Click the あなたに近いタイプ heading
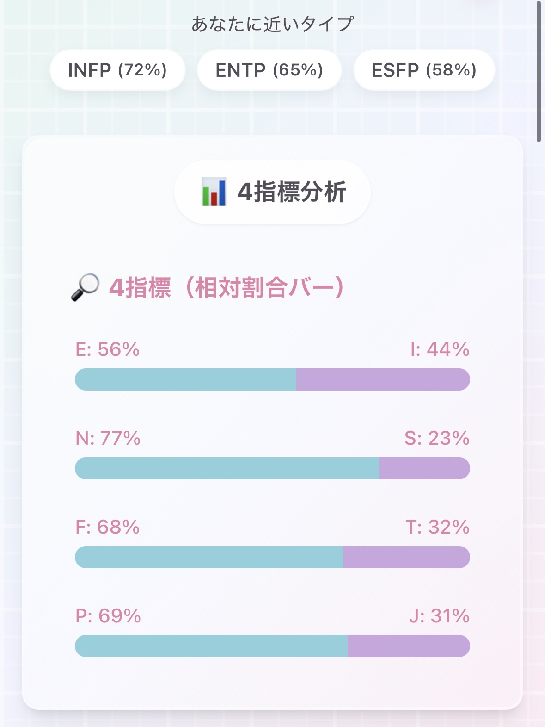Image resolution: width=545 pixels, height=727 pixels. point(272,21)
